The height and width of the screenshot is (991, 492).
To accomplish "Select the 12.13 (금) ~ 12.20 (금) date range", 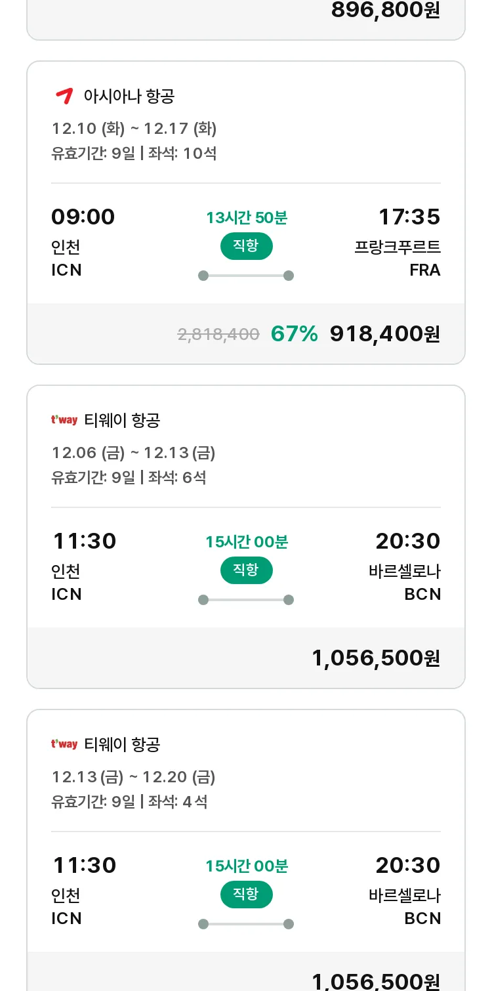I will (x=133, y=777).
